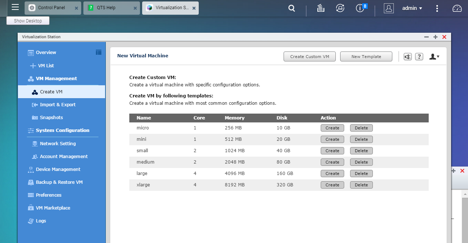Delete the mini template

click(361, 139)
